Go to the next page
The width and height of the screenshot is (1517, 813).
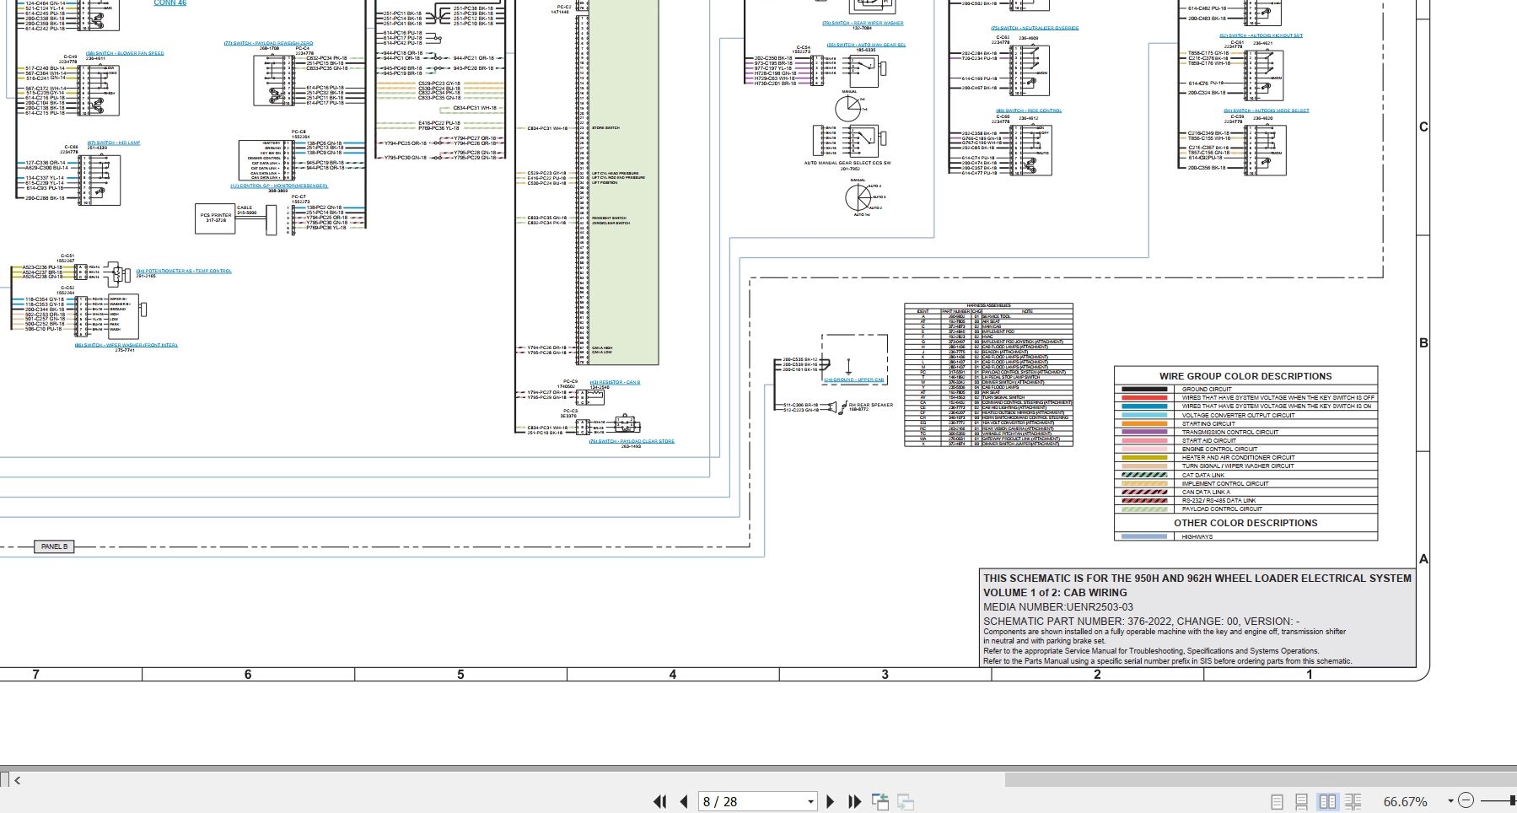[x=831, y=801]
